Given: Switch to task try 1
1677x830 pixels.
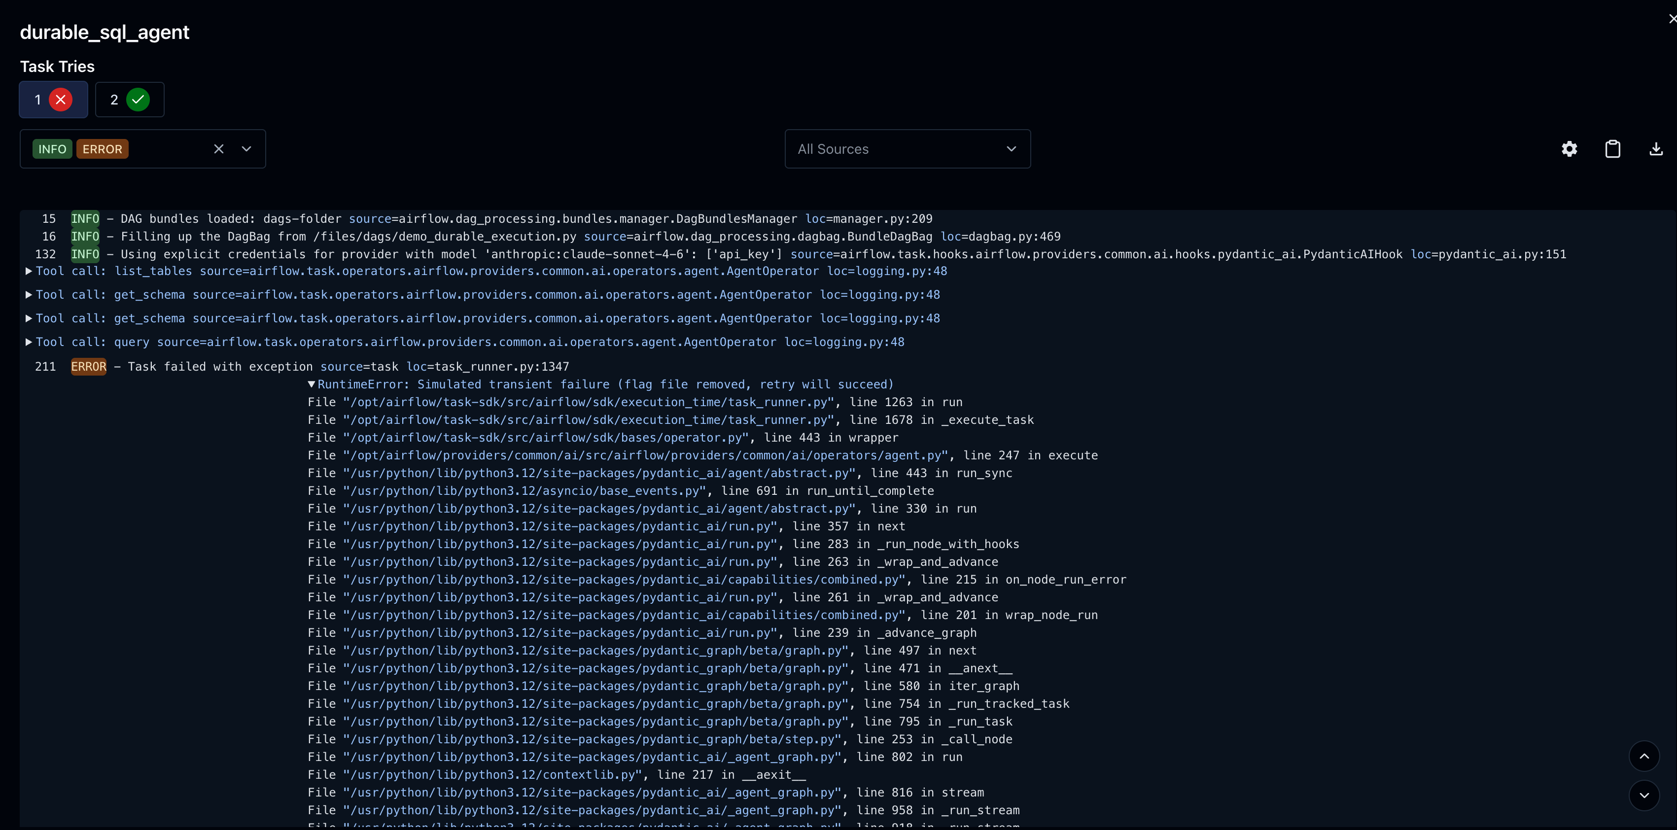Looking at the screenshot, I should click(x=37, y=100).
